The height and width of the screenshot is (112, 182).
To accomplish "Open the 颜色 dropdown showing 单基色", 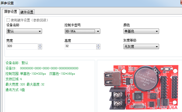I will click(141, 31).
